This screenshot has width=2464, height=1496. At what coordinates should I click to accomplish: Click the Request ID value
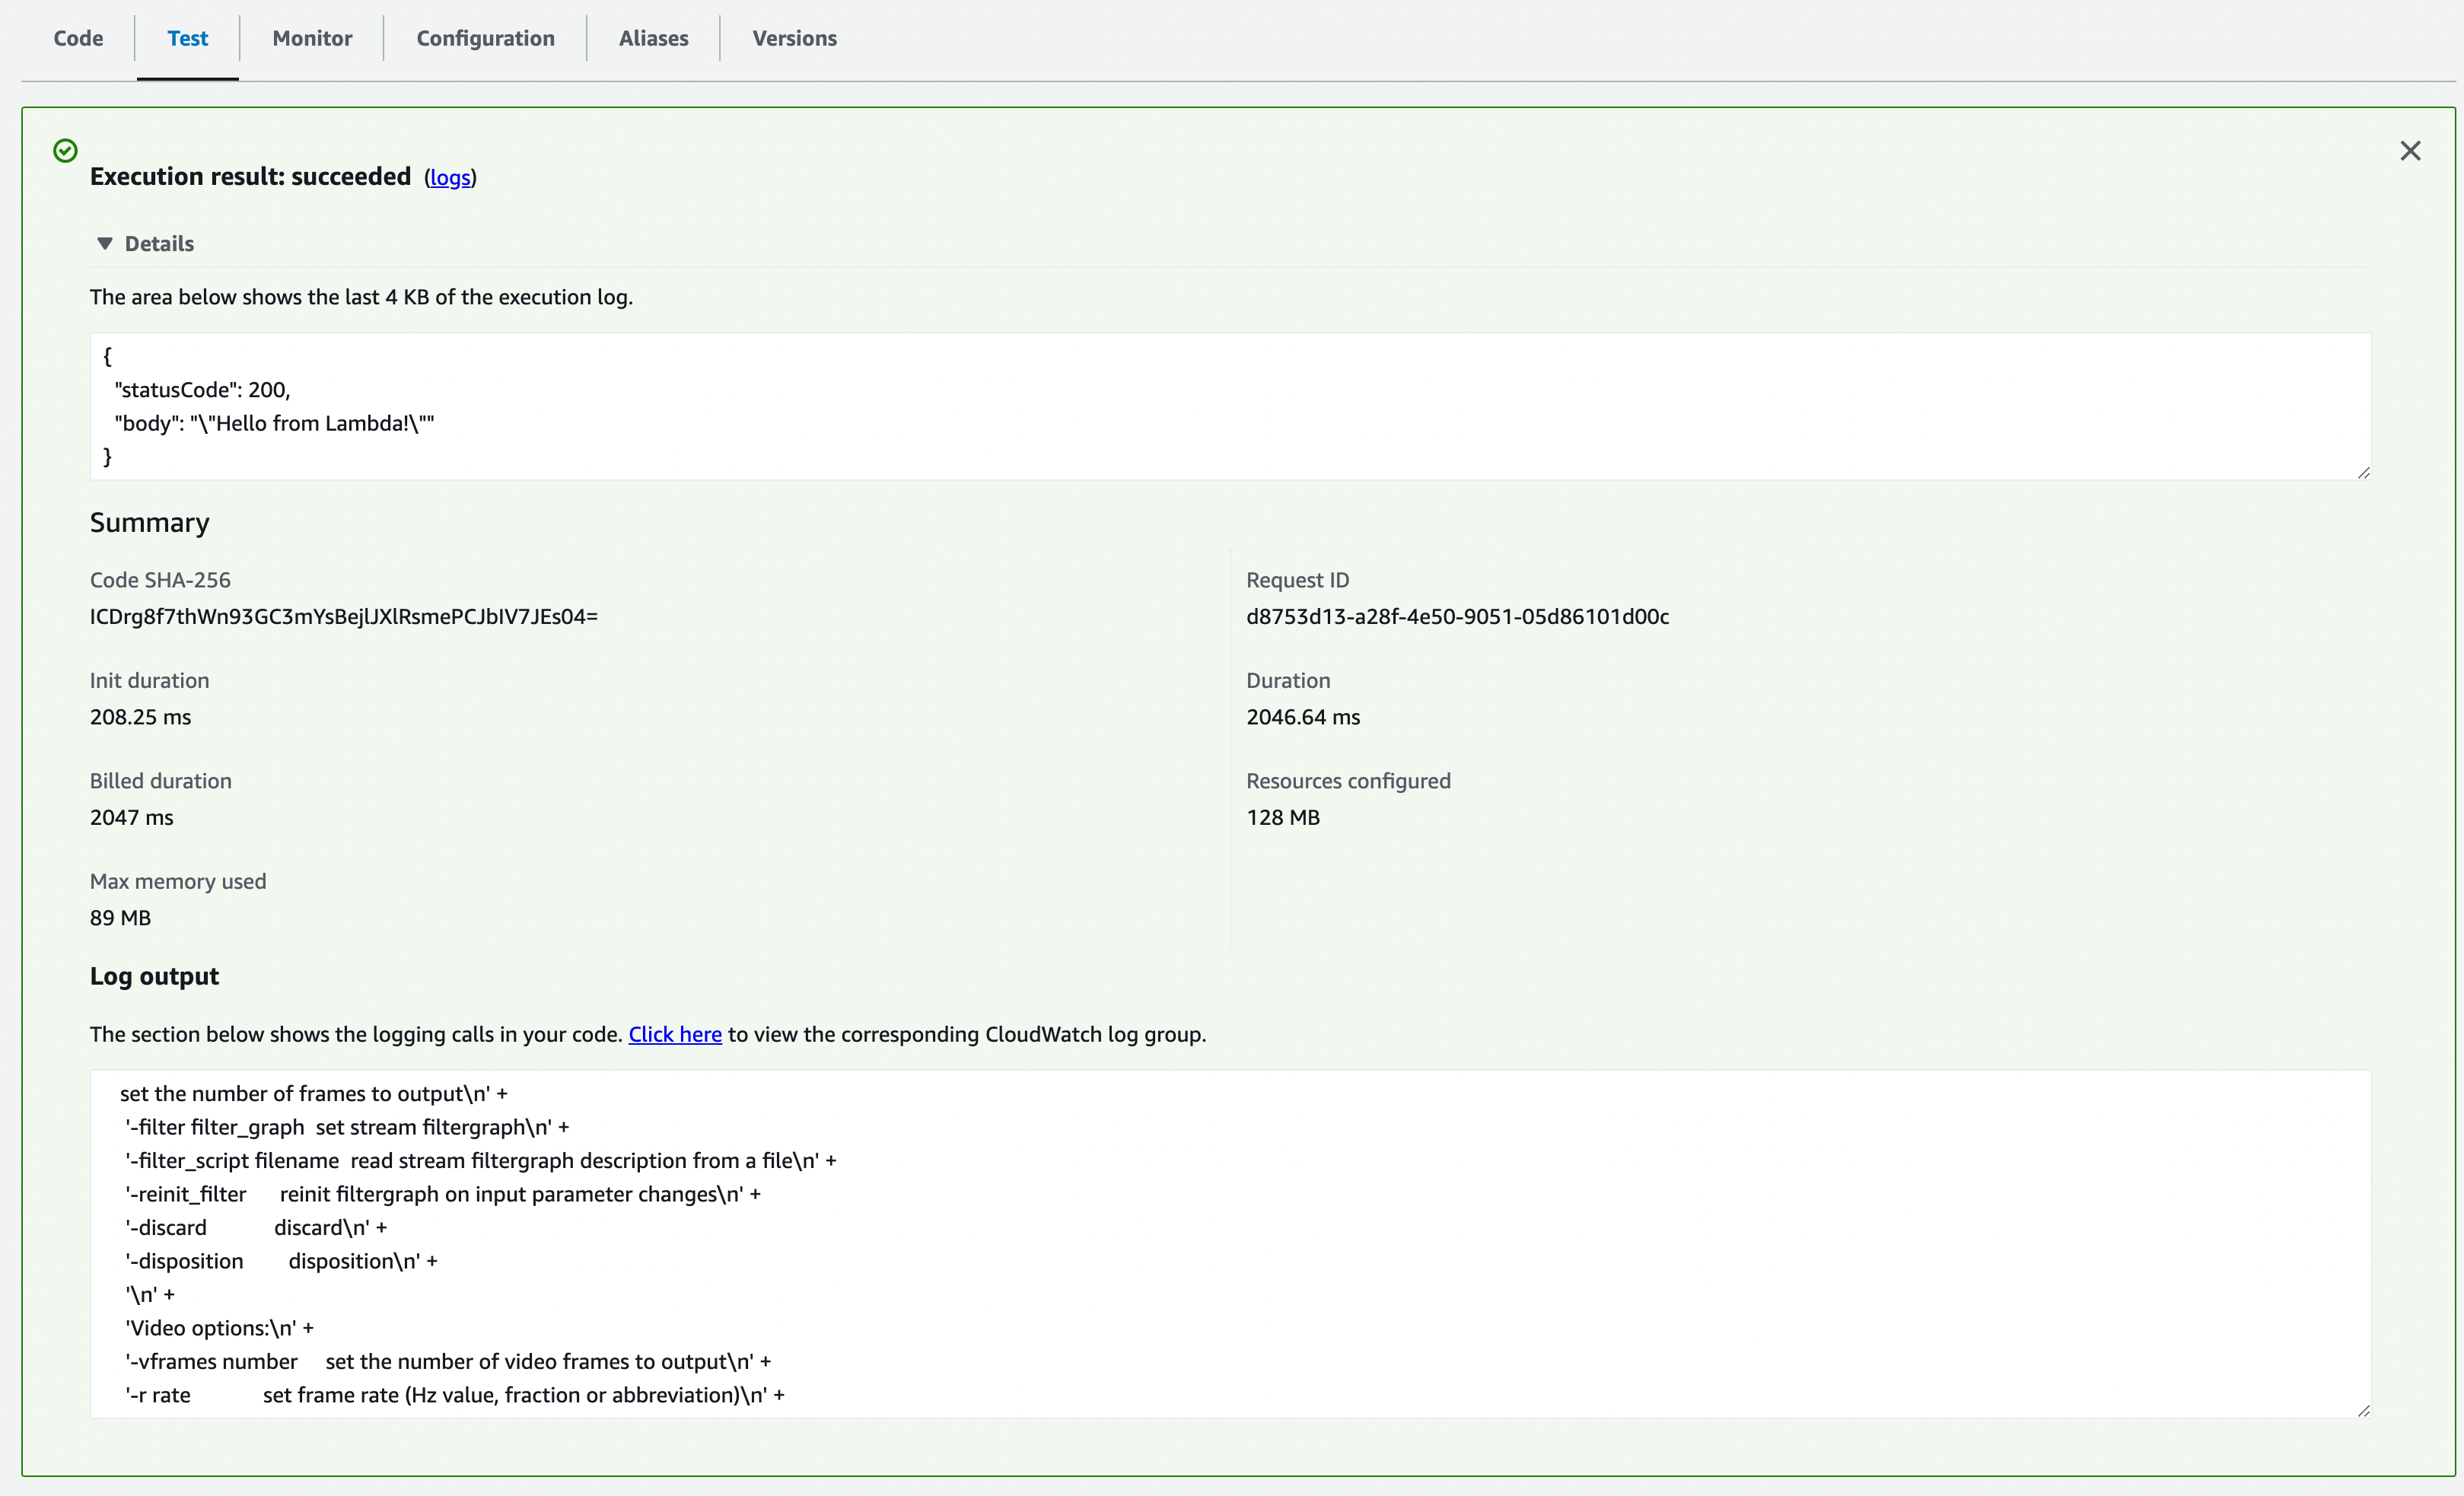click(x=1457, y=617)
